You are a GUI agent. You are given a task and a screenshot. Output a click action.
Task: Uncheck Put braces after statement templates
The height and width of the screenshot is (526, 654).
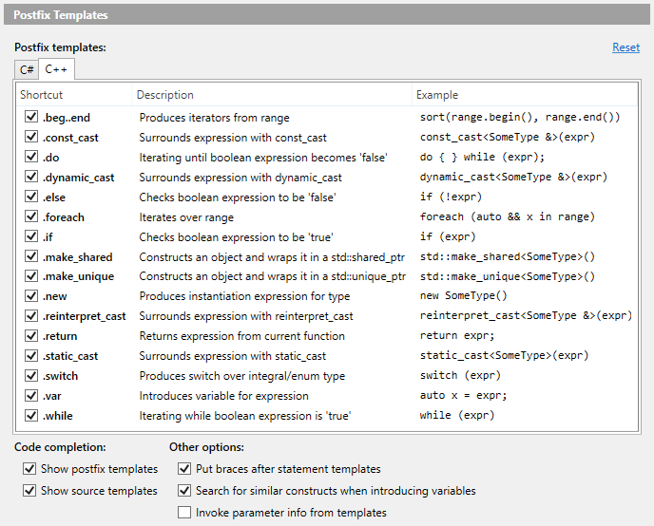coord(184,469)
